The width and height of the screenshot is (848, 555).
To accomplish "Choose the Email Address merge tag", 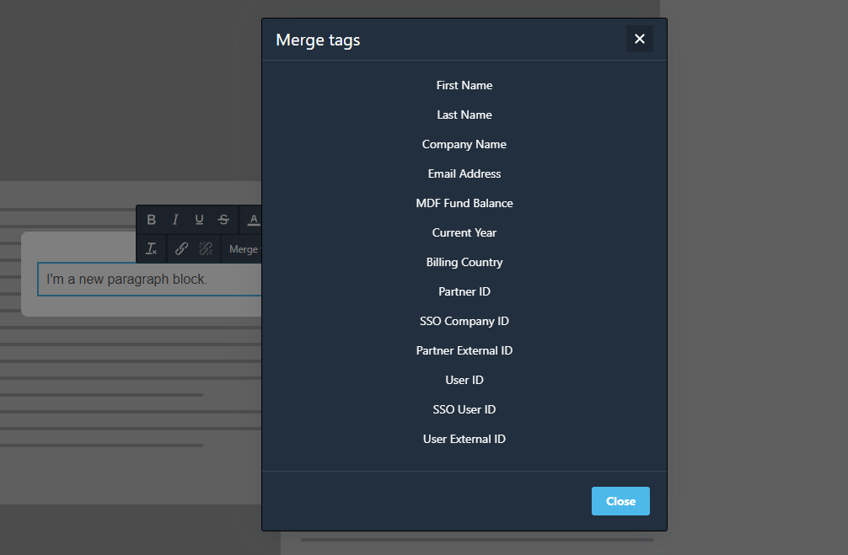I will [464, 173].
